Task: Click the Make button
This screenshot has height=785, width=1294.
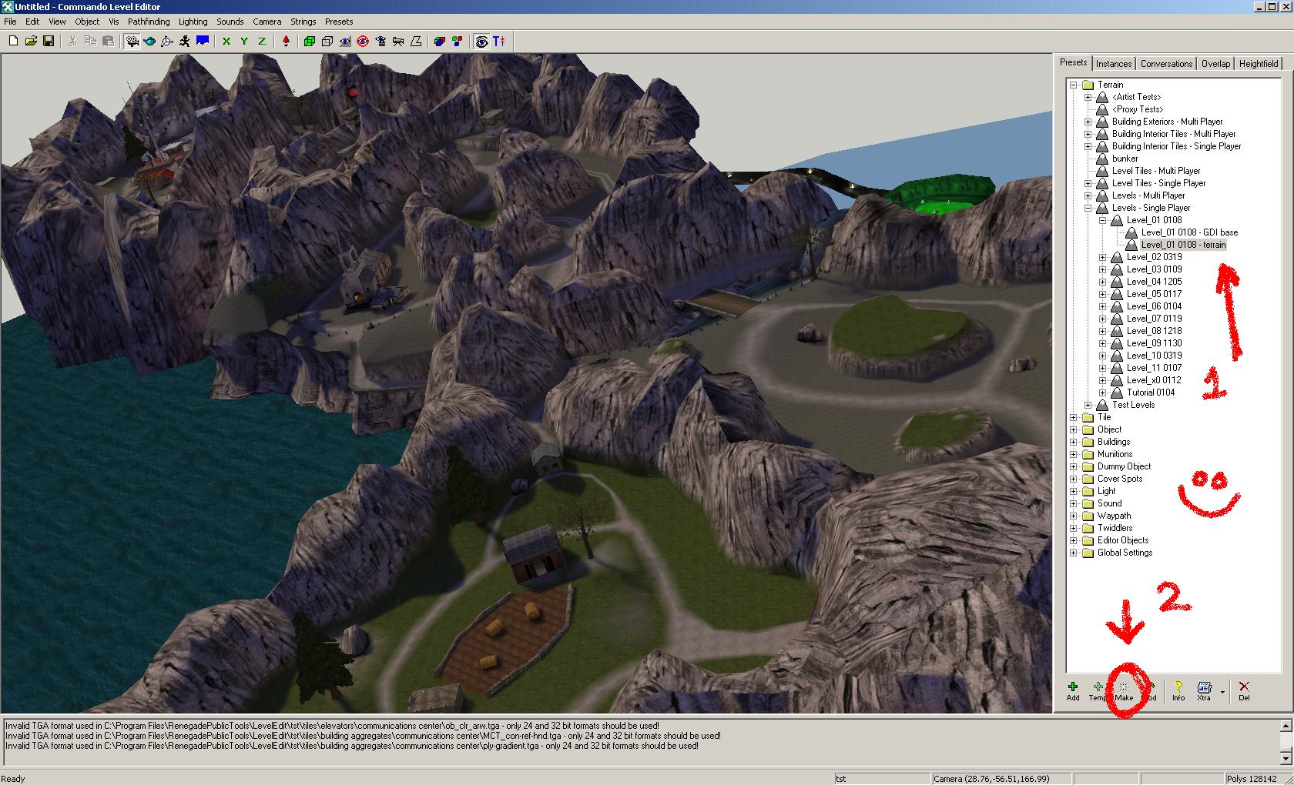Action: [1124, 690]
